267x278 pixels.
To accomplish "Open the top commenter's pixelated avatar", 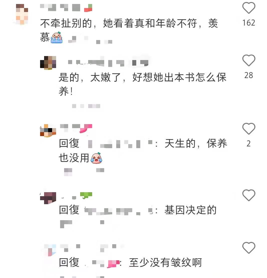I will coord(22,14).
